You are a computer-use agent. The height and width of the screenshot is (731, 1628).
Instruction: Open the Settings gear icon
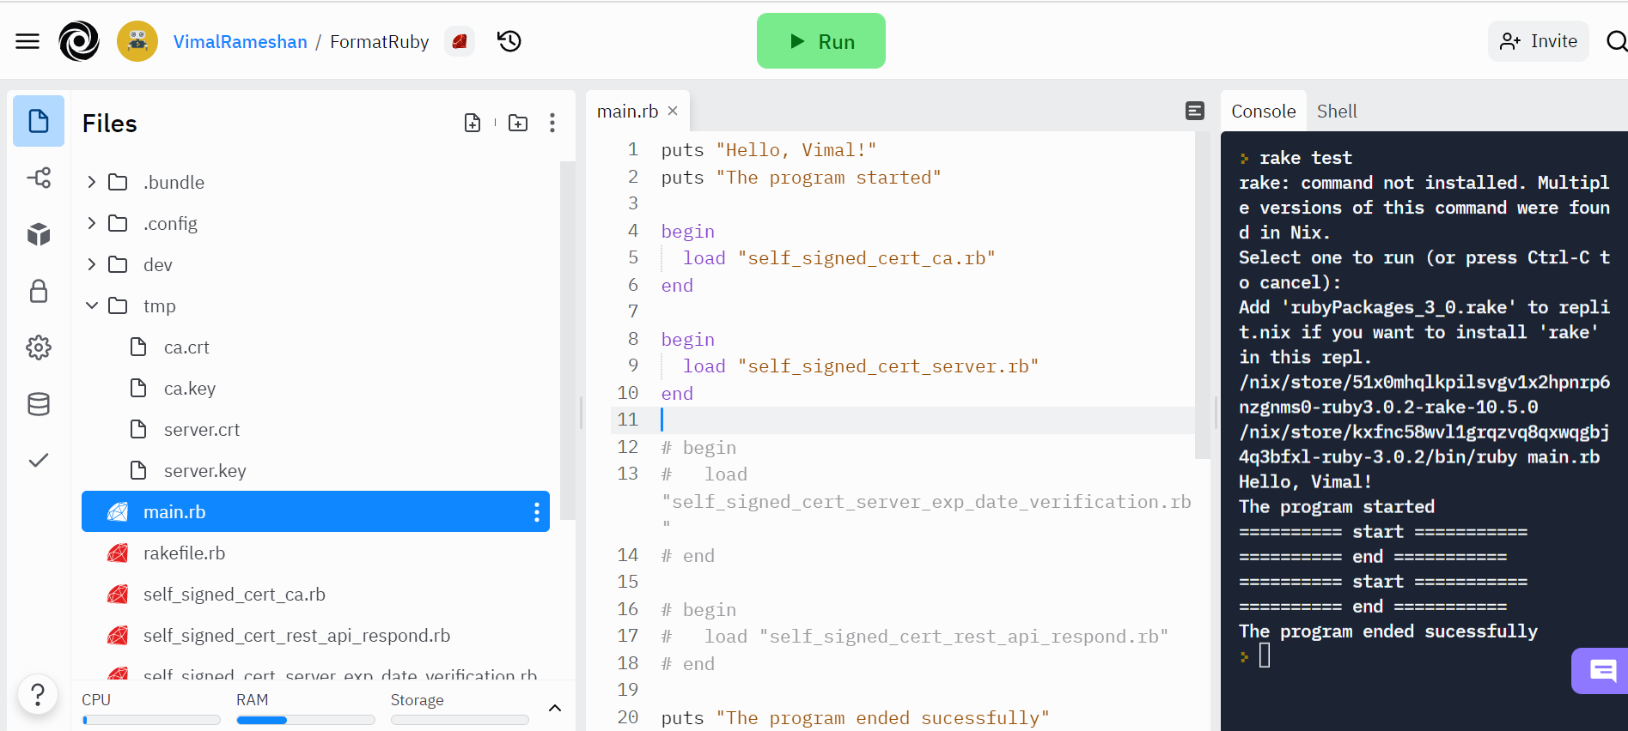(39, 347)
